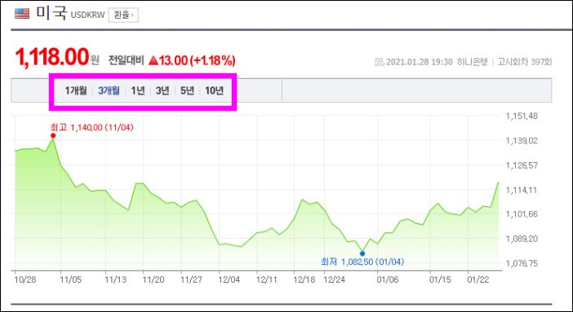Image resolution: width=573 pixels, height=312 pixels.
Task: Click the 11/20 x-axis date
Action: click(x=153, y=279)
